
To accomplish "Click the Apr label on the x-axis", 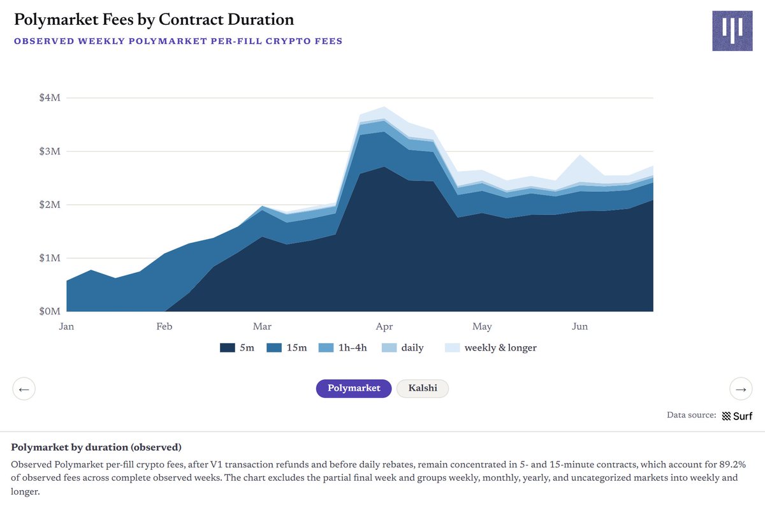I will point(384,327).
